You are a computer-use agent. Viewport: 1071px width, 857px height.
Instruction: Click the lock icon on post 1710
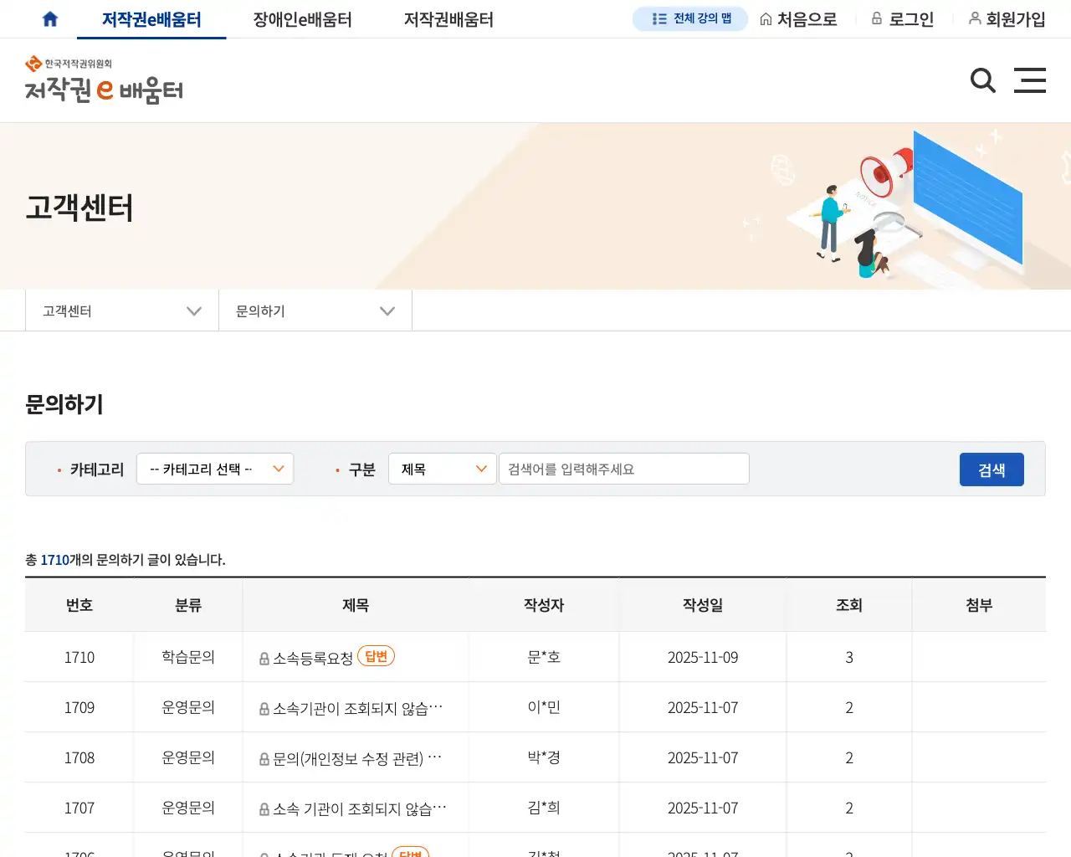coord(263,656)
